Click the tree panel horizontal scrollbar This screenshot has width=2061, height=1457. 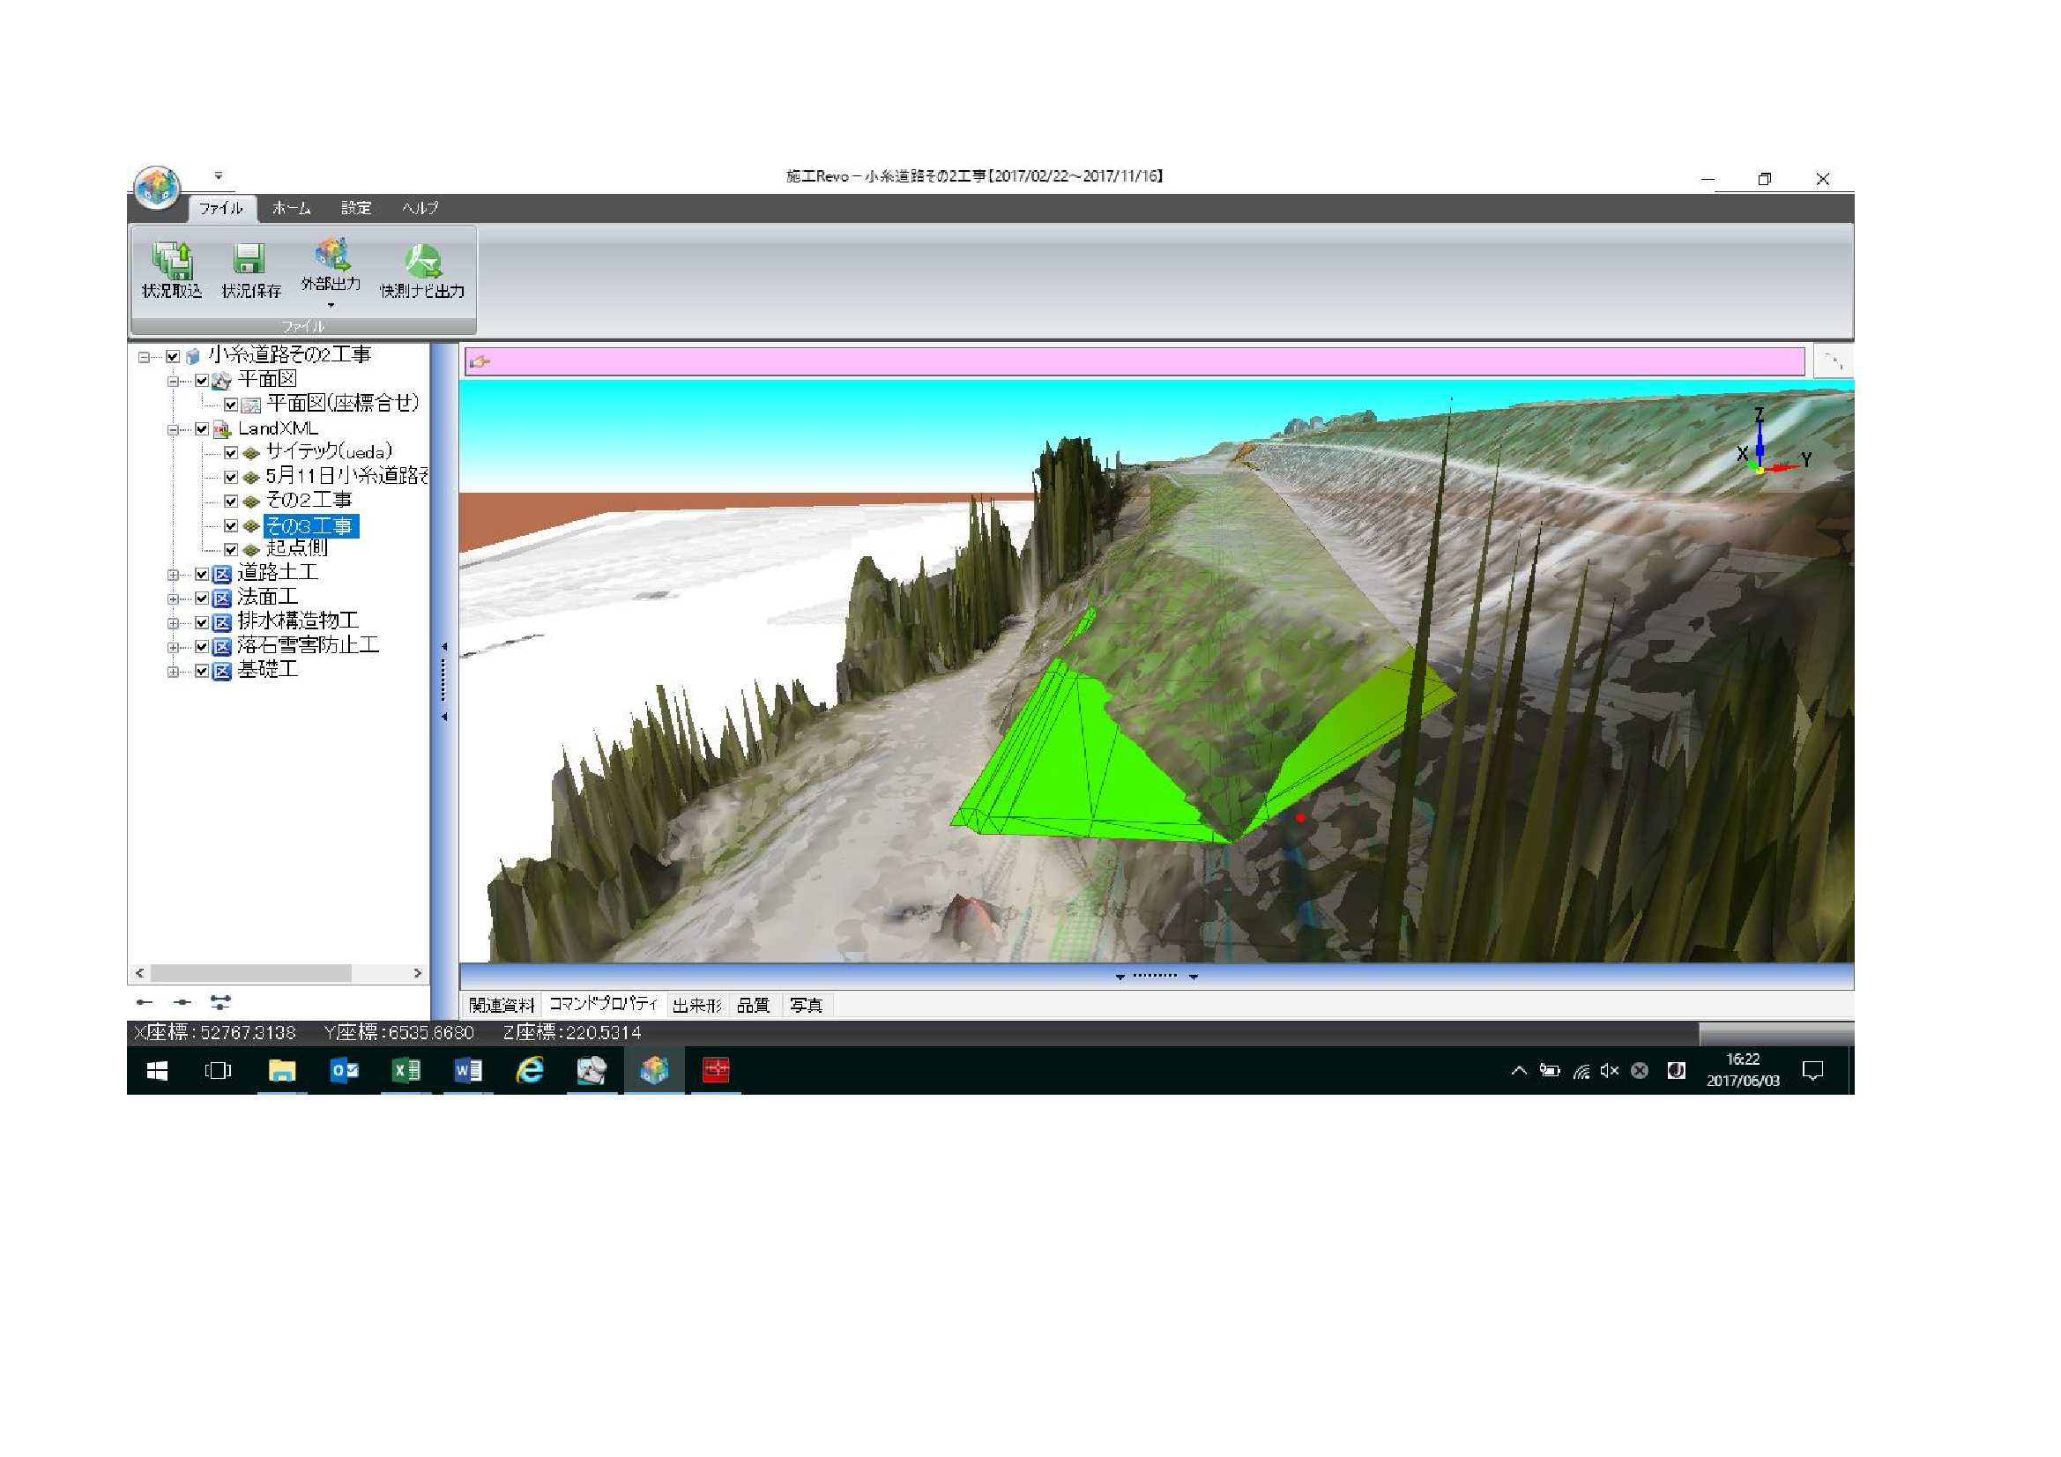tap(251, 973)
